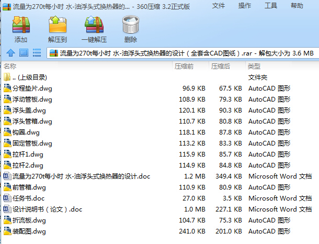Click the 一键解压 (one-click extract) icon
The image size is (319, 244).
94,25
